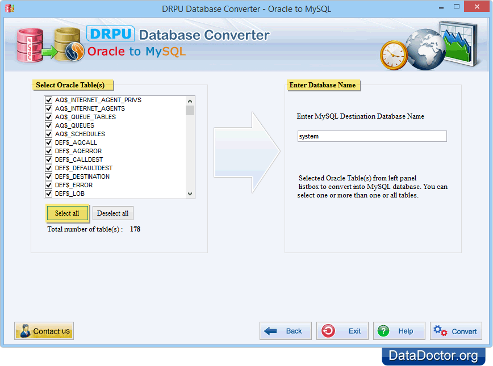Screen dimensions: 493x366
Task: Uncheck AQ$_INTERNET_AGENT_PRIVS table checkbox
Action: [48, 100]
